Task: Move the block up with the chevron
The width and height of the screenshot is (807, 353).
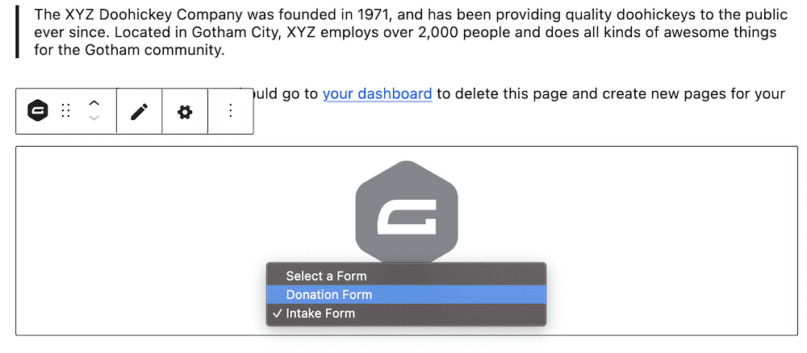Action: (94, 103)
